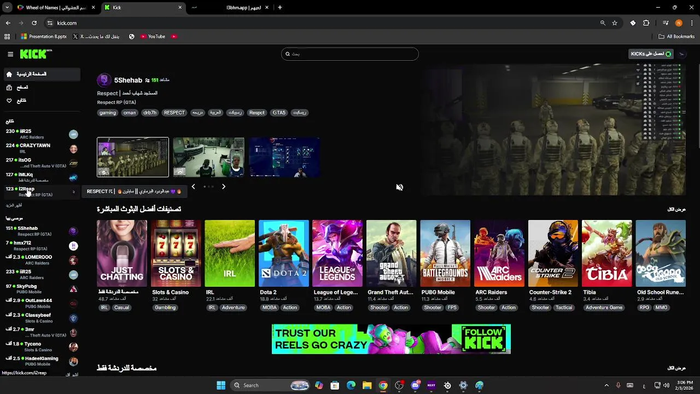The image size is (700, 394).
Task: Open the Follow Kick reels banner
Action: click(391, 339)
